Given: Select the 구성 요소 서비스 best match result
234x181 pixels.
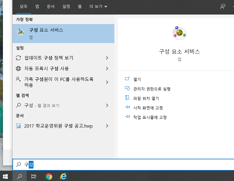Looking at the screenshot, I should [x=63, y=34].
